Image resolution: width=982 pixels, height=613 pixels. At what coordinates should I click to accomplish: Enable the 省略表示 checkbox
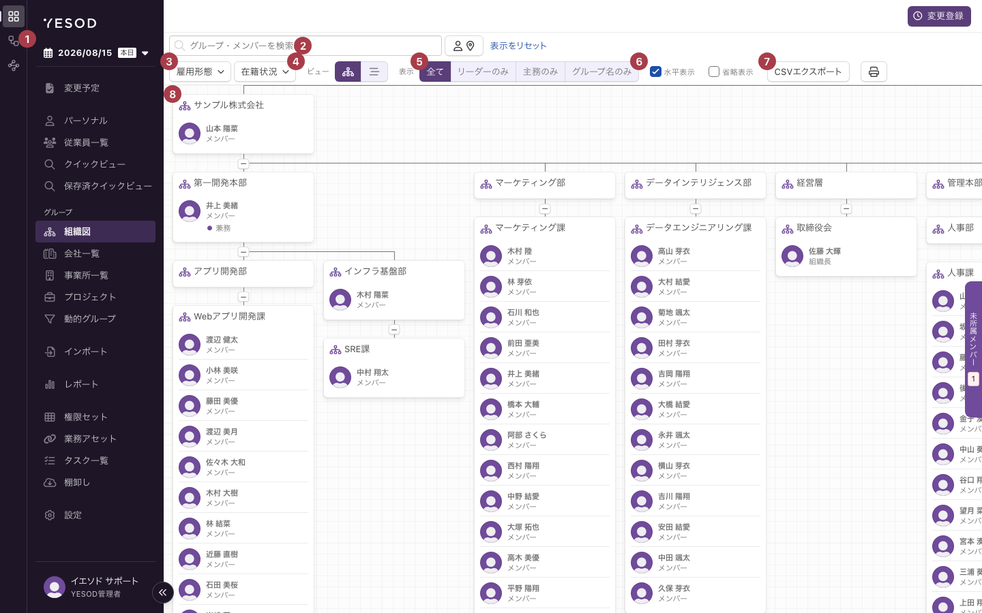point(714,72)
